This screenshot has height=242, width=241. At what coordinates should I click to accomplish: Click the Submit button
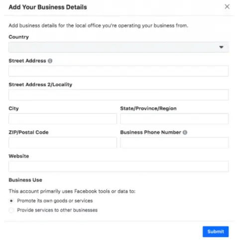click(216, 232)
